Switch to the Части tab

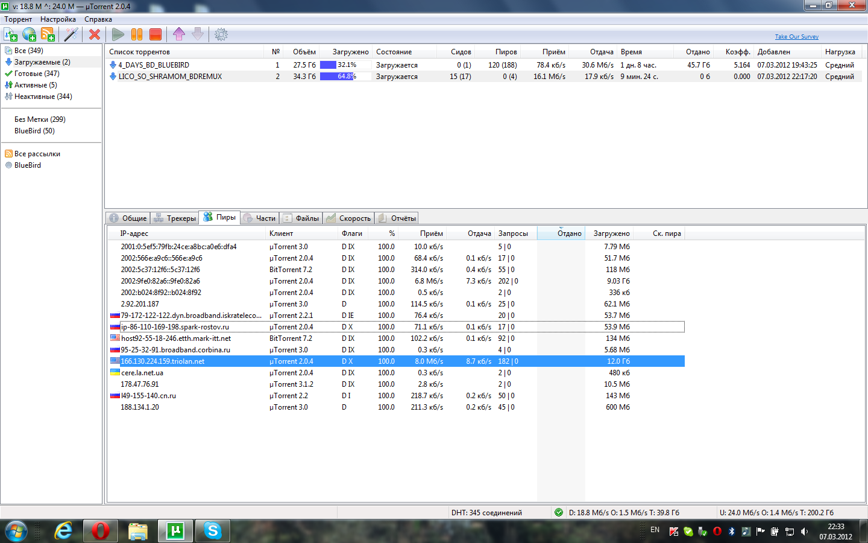coord(259,218)
